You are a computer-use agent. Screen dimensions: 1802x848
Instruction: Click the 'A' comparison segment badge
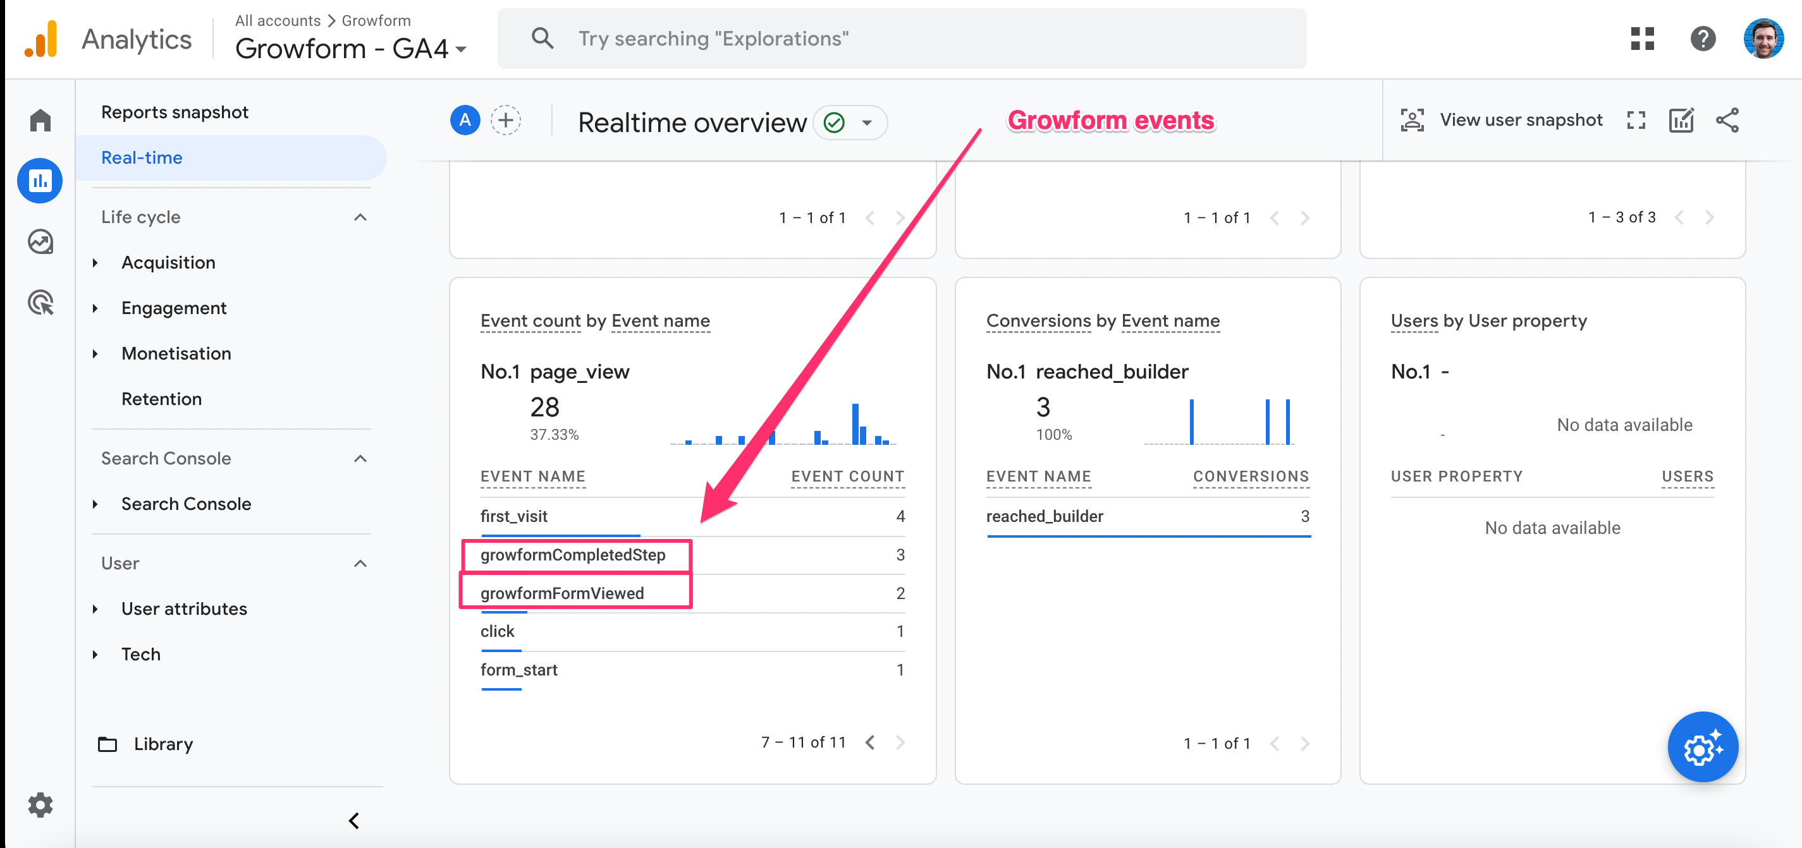coord(465,120)
